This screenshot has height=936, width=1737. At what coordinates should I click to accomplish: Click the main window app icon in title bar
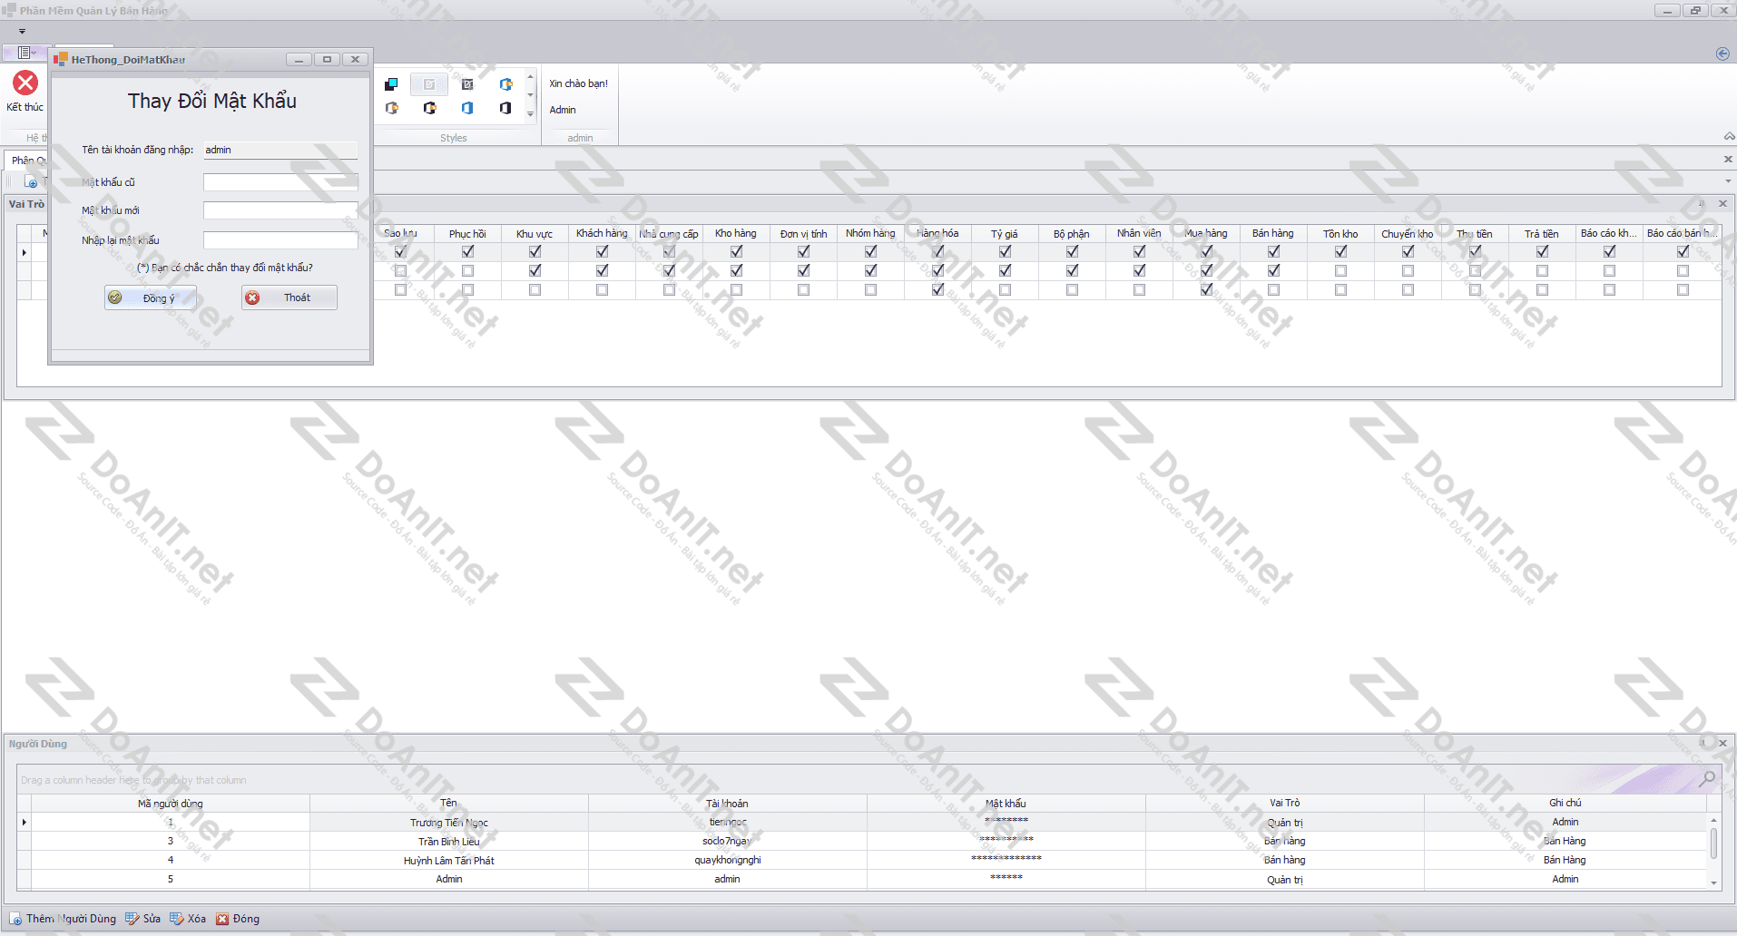pos(9,10)
